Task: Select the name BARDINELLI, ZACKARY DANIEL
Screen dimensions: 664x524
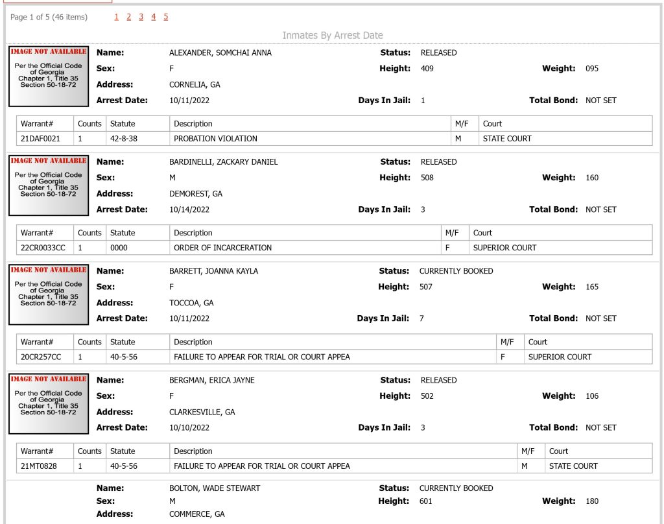Action: click(x=223, y=162)
